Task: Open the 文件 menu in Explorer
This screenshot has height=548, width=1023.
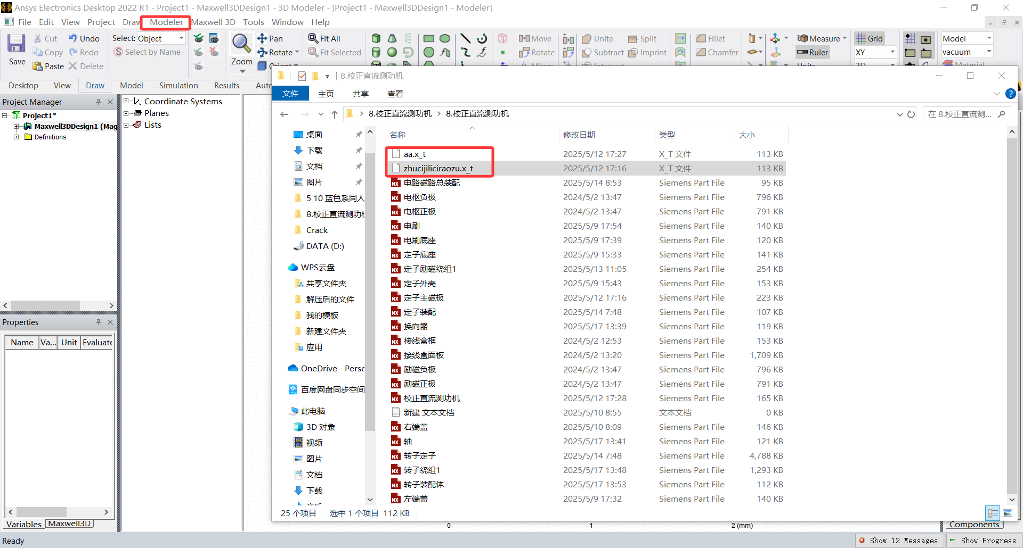Action: pos(290,93)
